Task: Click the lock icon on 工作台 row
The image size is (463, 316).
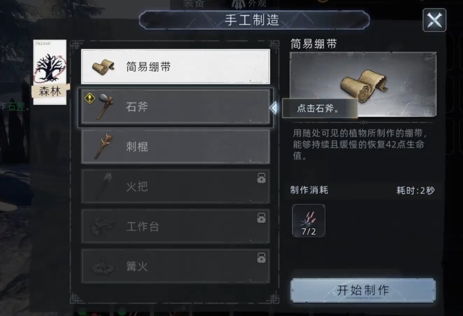Action: 261,218
